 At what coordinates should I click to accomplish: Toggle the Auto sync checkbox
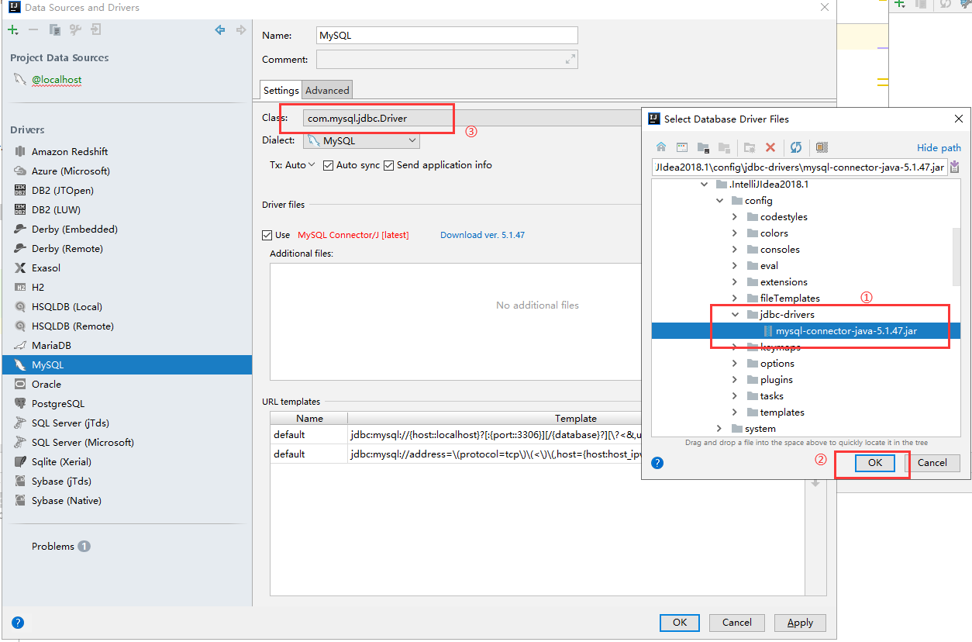coord(328,165)
